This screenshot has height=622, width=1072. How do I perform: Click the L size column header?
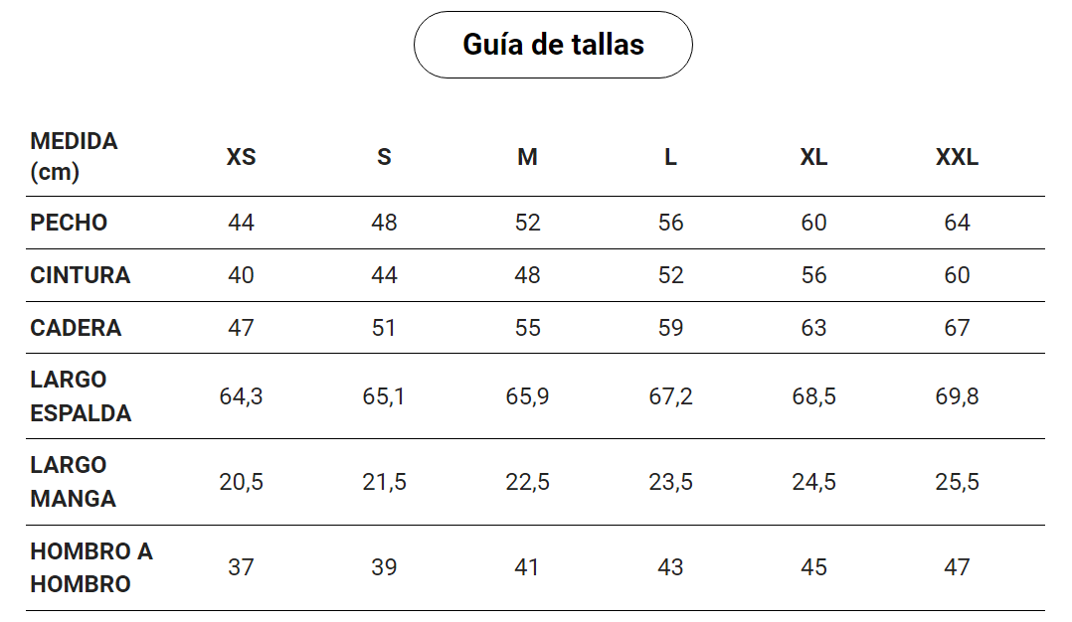[670, 157]
